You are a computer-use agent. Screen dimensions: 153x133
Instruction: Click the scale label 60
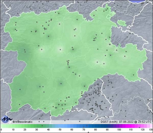72,130
